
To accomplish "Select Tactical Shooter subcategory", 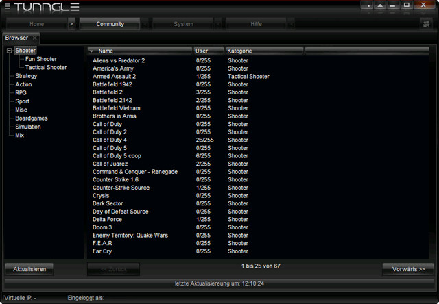I will point(46,67).
